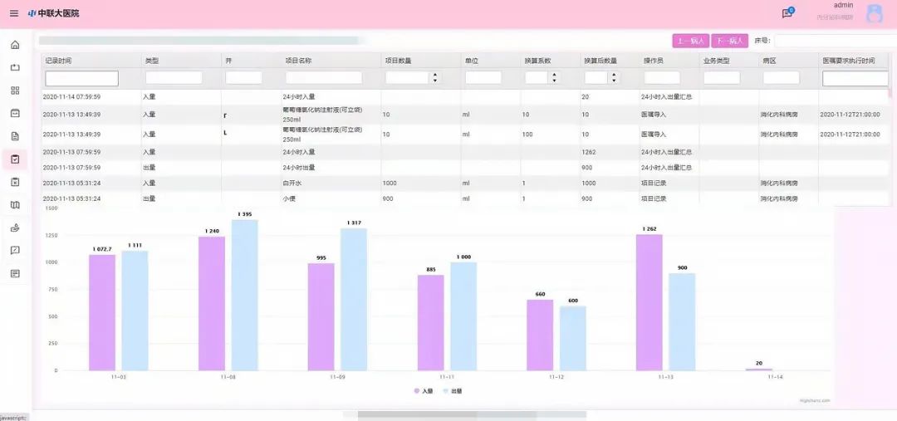The width and height of the screenshot is (897, 421).
Task: Sort by 换算系数 column header
Action: click(551, 61)
